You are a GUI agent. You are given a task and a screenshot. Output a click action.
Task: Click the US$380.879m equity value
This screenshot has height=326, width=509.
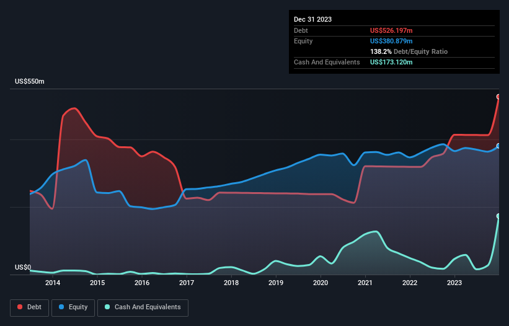tap(391, 41)
